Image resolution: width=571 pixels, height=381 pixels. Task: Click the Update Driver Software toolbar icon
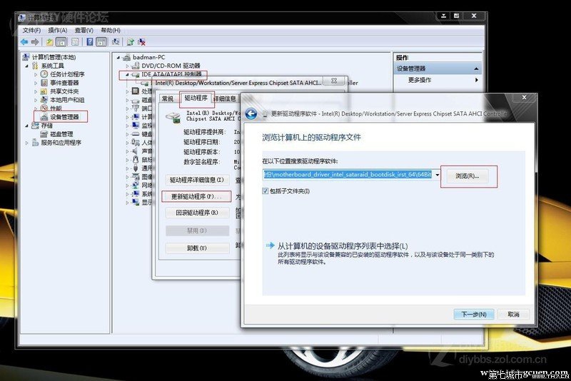[x=131, y=42]
